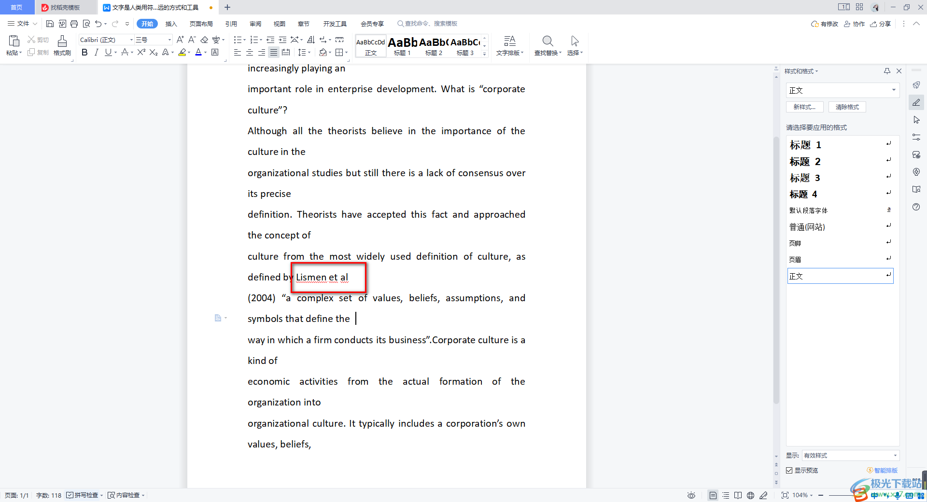Toggle the 显示预览 checkbox

click(x=789, y=470)
